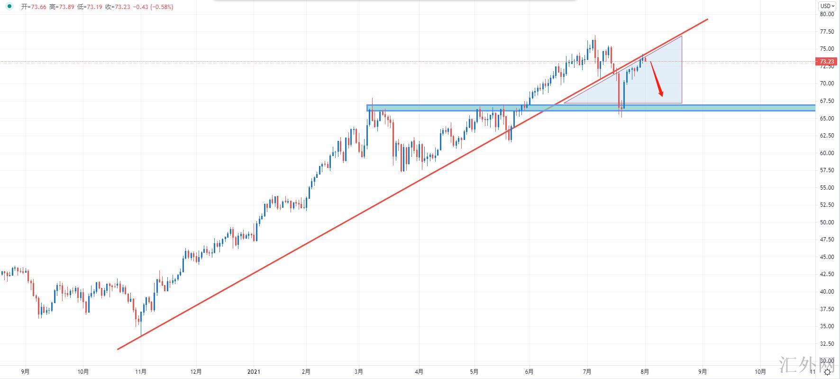840x379 pixels.
Task: Click the 3月 time axis label
Action: pos(359,372)
